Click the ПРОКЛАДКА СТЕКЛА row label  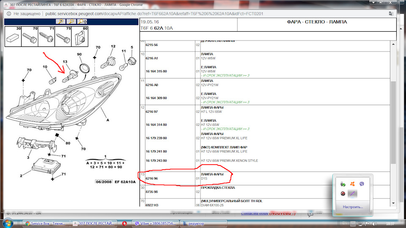click(218, 187)
